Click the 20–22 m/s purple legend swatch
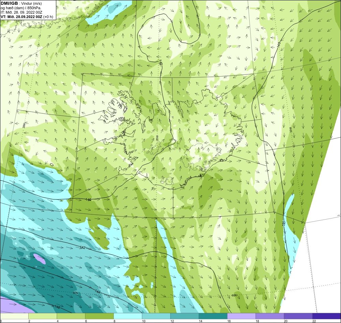Viewport: 341px width, 323px height. coord(298,316)
